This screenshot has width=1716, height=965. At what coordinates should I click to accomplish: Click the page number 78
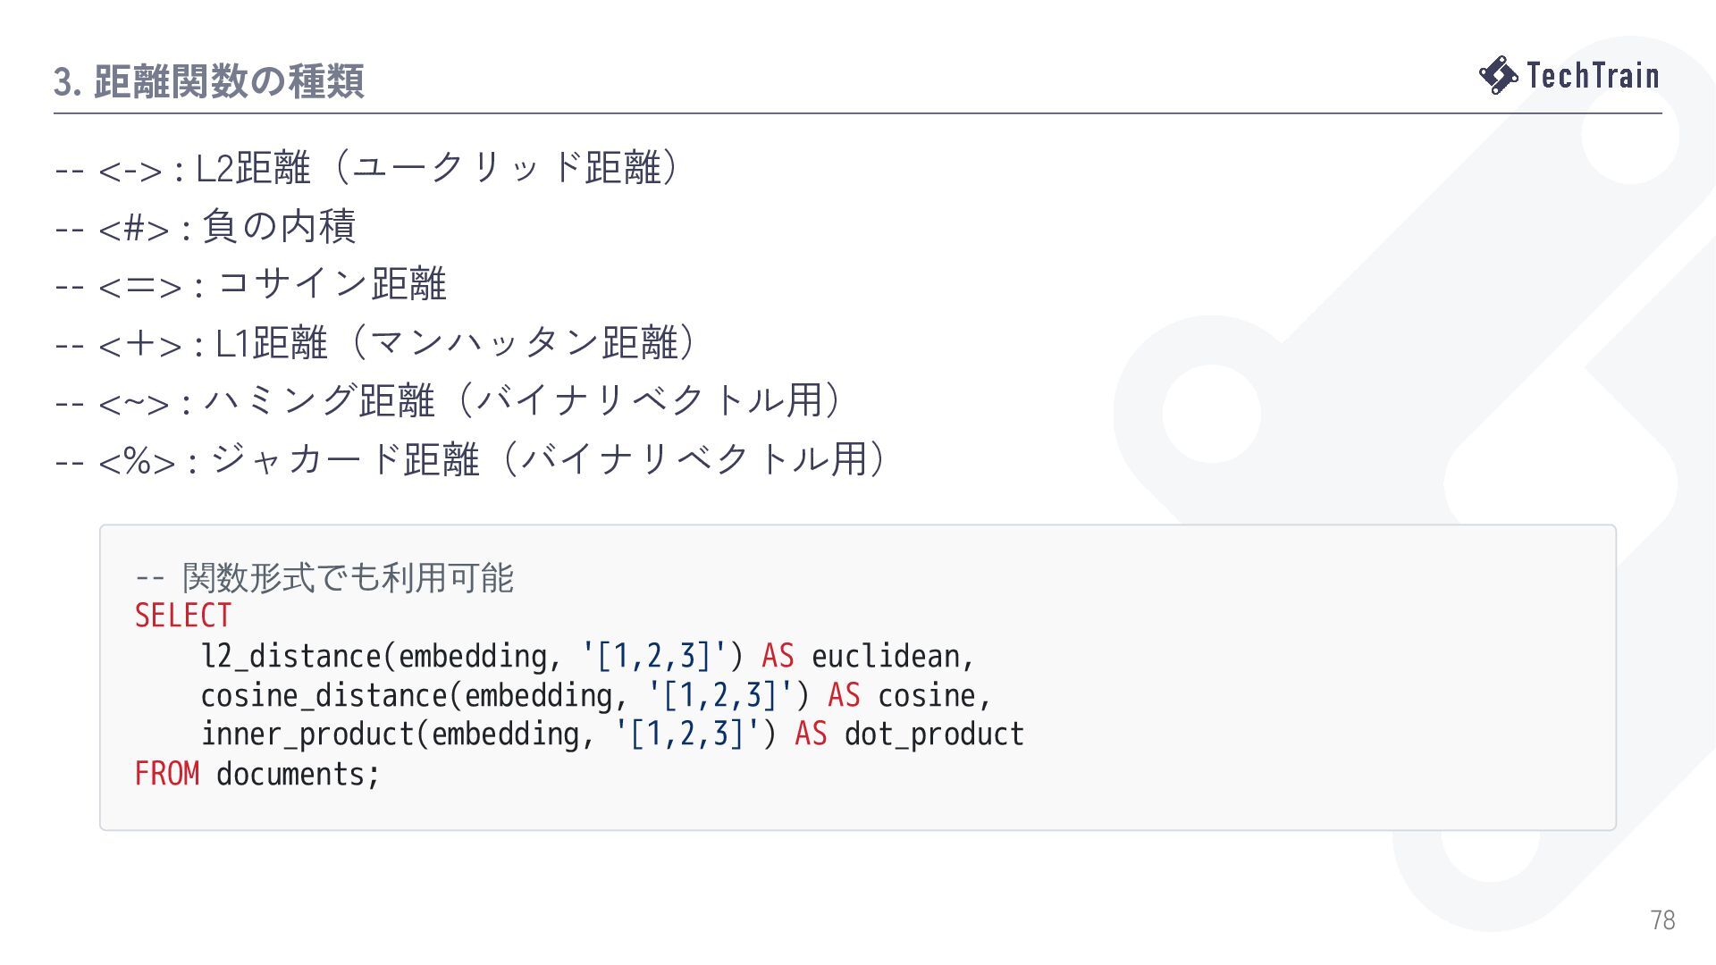click(1662, 919)
